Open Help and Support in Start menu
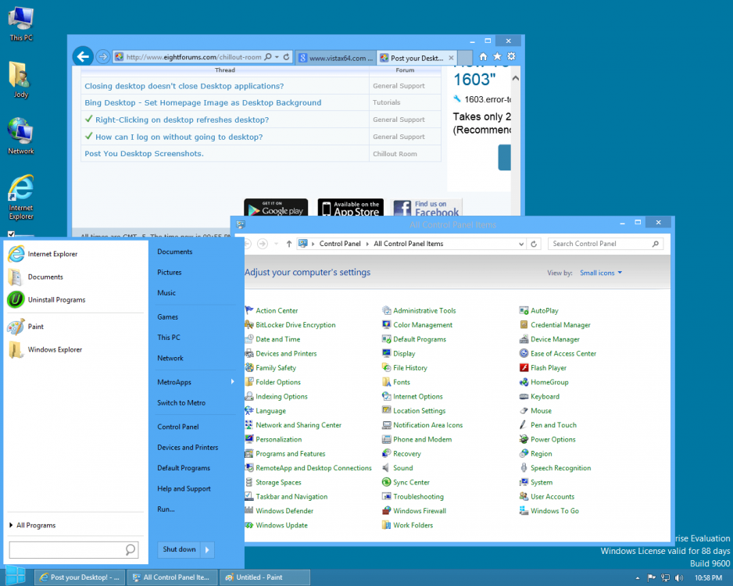Screen dimensions: 733x586 (x=184, y=489)
